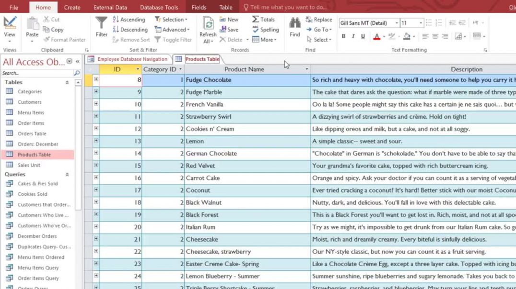
Task: Open the Categories table
Action: click(30, 91)
